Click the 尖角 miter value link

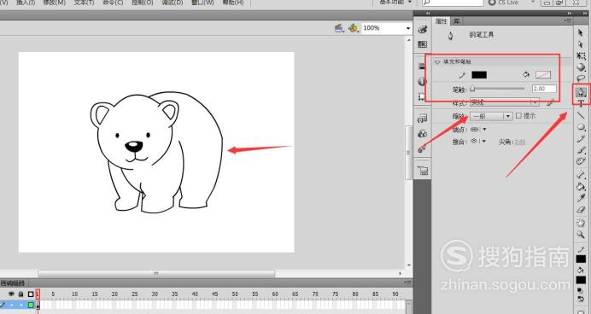520,142
